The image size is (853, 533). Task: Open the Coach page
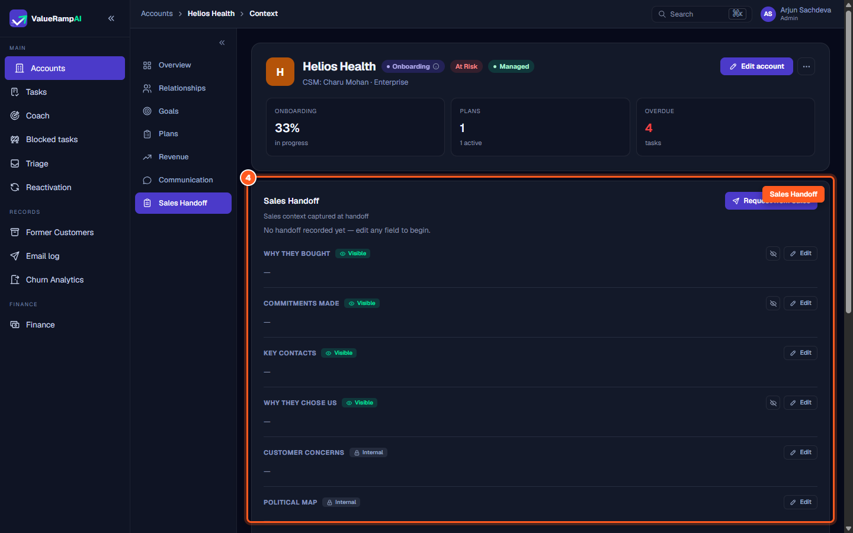click(65, 115)
